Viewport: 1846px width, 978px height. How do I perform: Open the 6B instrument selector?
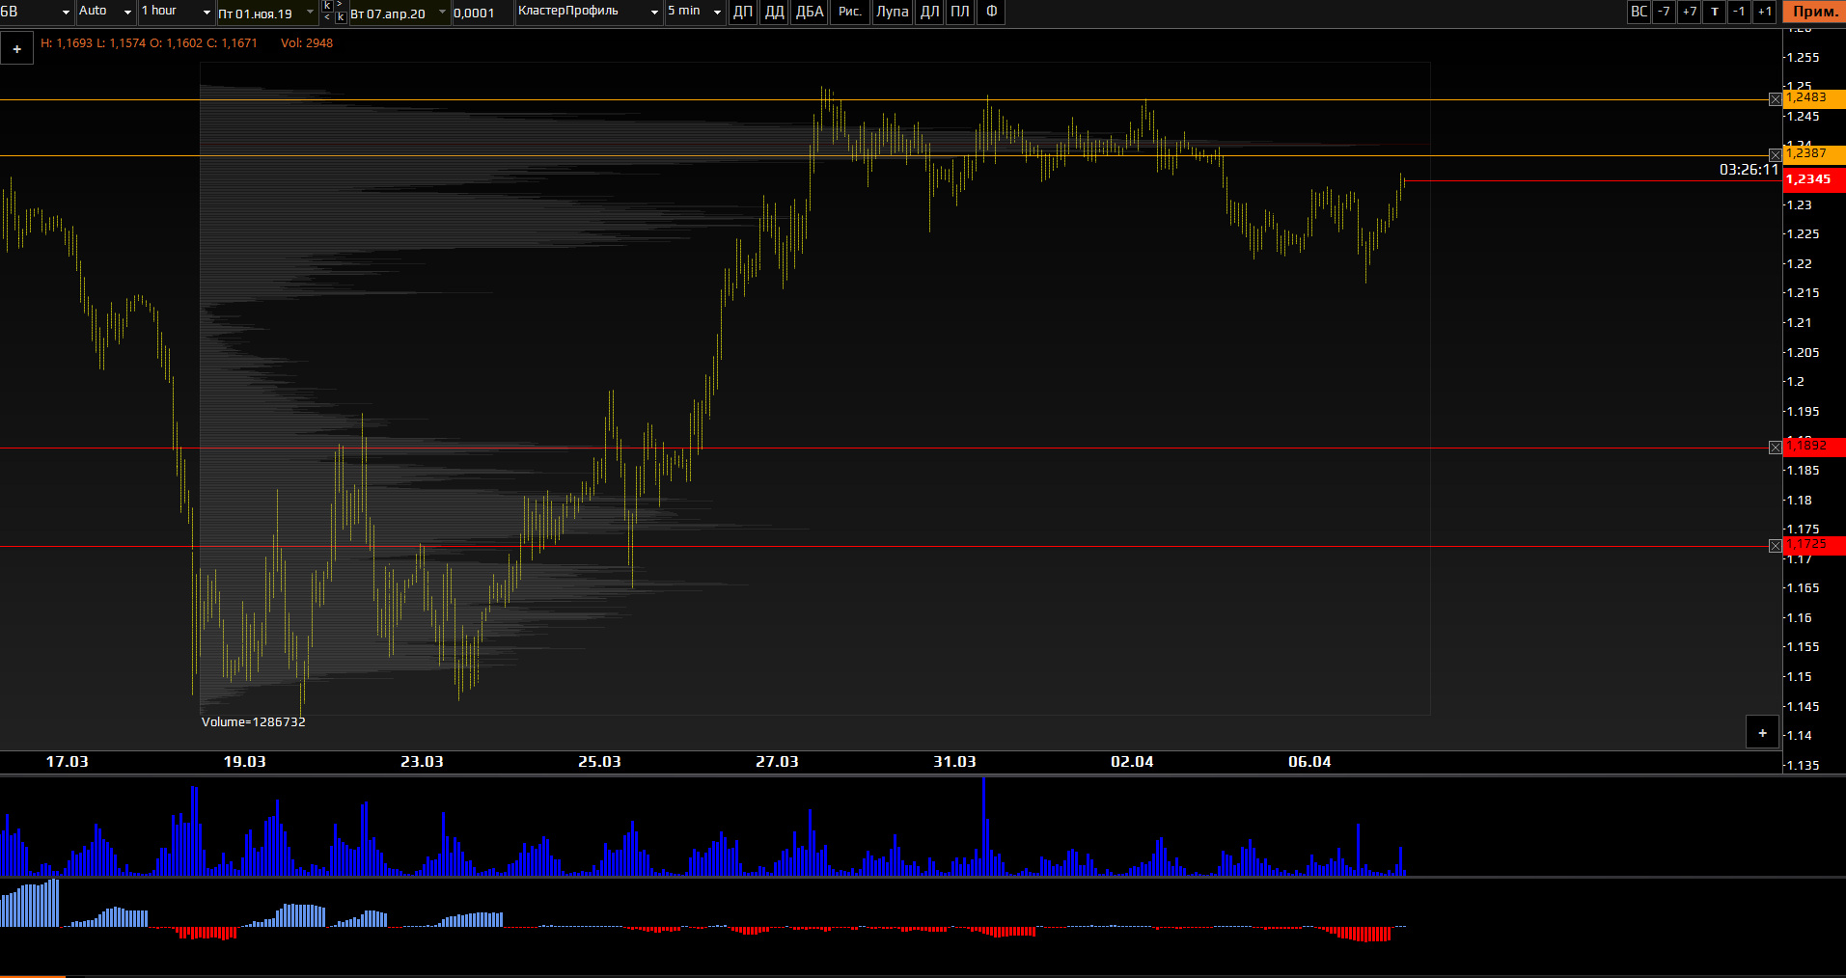[x=37, y=12]
